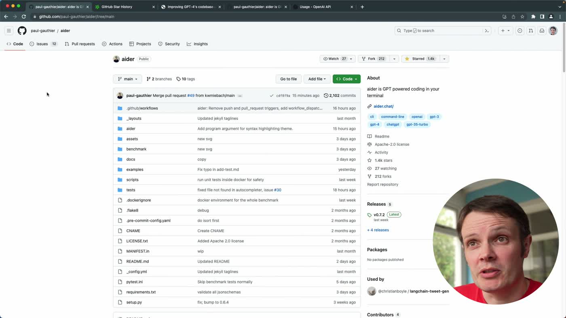Open the .github/workflows folder
Viewport: 566px width, 318px height.
click(x=142, y=108)
